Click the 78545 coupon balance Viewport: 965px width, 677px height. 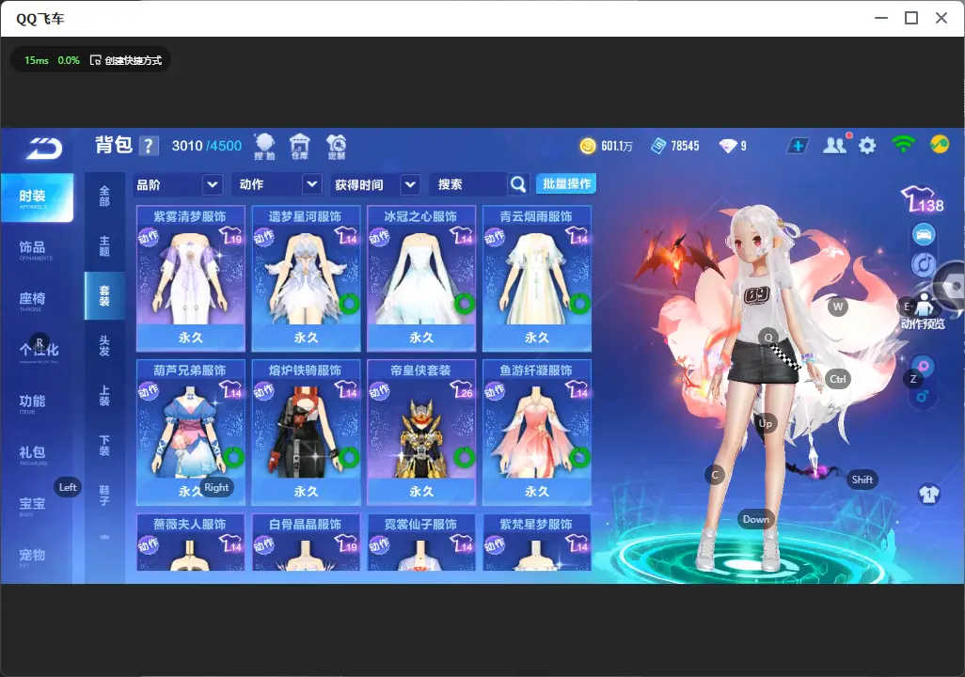(685, 146)
